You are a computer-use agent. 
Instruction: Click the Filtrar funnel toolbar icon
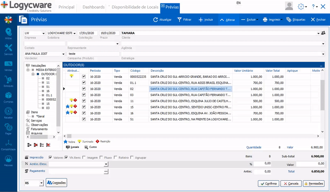point(180,19)
